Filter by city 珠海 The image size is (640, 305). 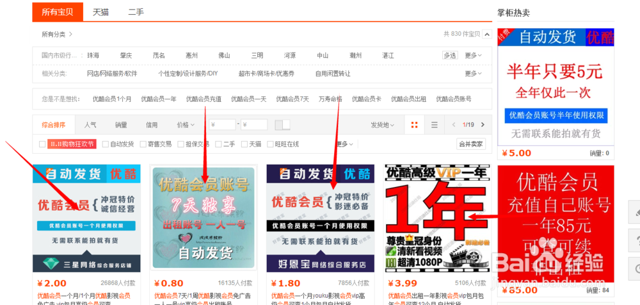(x=93, y=55)
